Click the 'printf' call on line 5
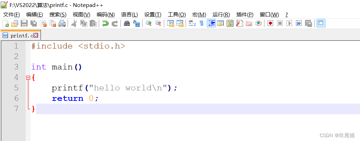Viewport: 360px width, 141px height. pyautogui.click(x=67, y=88)
